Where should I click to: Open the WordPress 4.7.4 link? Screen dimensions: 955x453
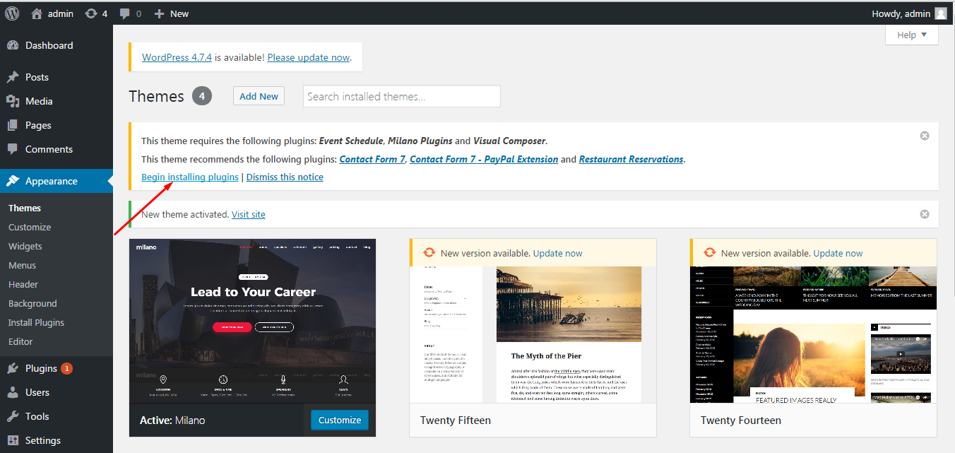point(177,57)
